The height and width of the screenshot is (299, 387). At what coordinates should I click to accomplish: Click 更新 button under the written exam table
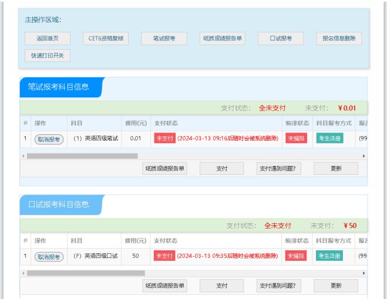(x=336, y=168)
